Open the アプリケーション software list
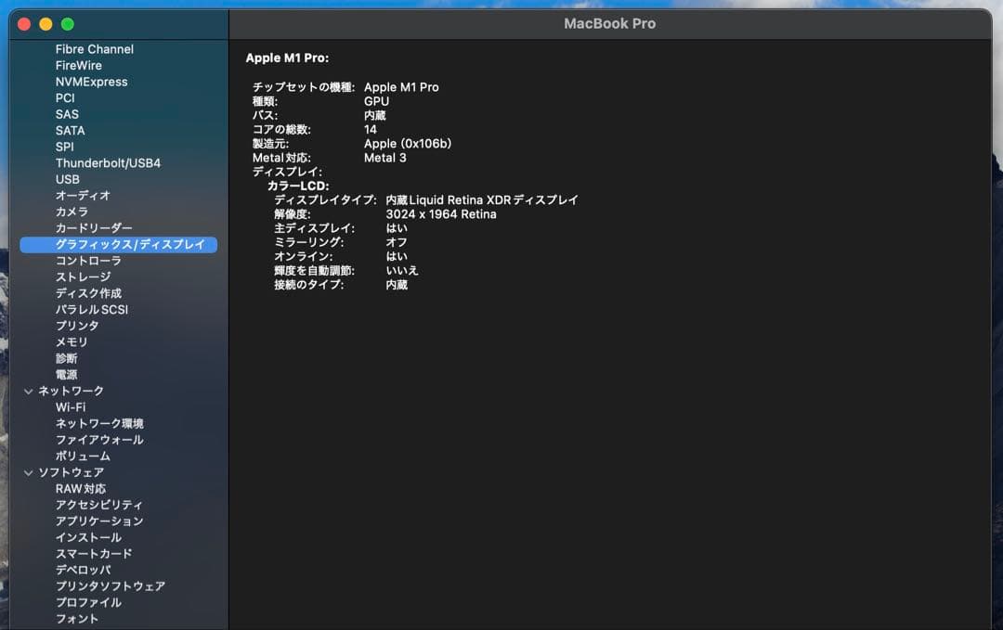Image resolution: width=1003 pixels, height=630 pixels. (x=96, y=521)
